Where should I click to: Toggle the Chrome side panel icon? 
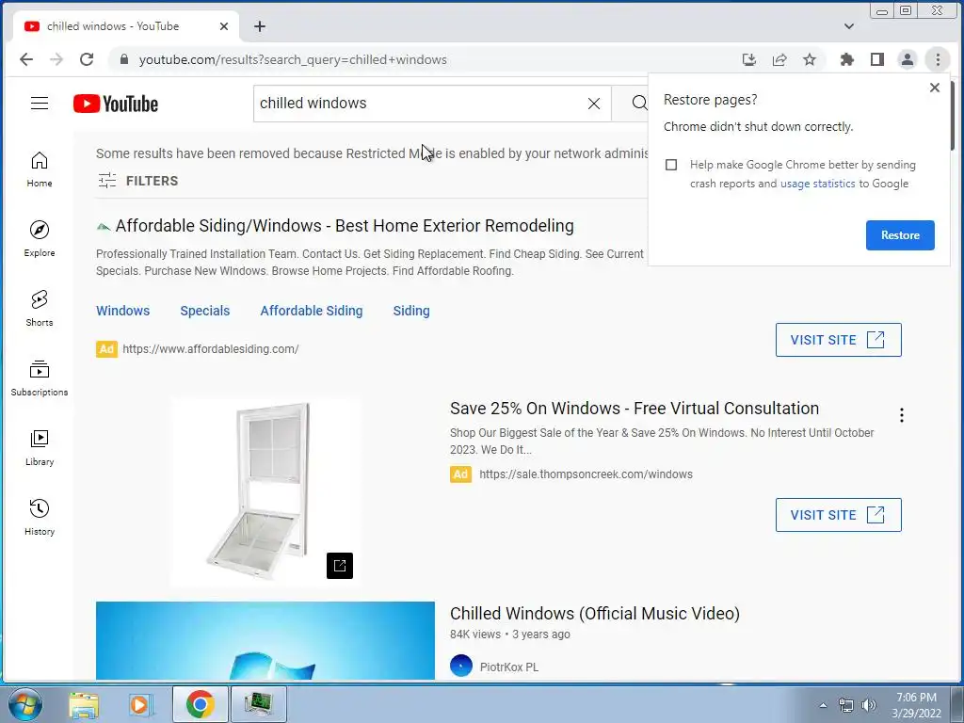click(877, 59)
